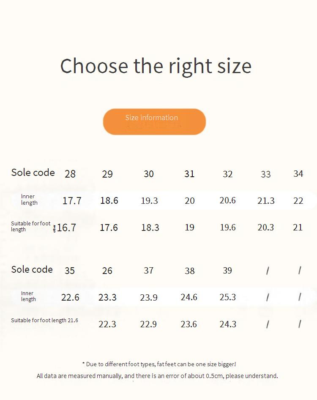Click the inner length value 19.3
Viewport: 317px width, 400px height.
pos(149,200)
